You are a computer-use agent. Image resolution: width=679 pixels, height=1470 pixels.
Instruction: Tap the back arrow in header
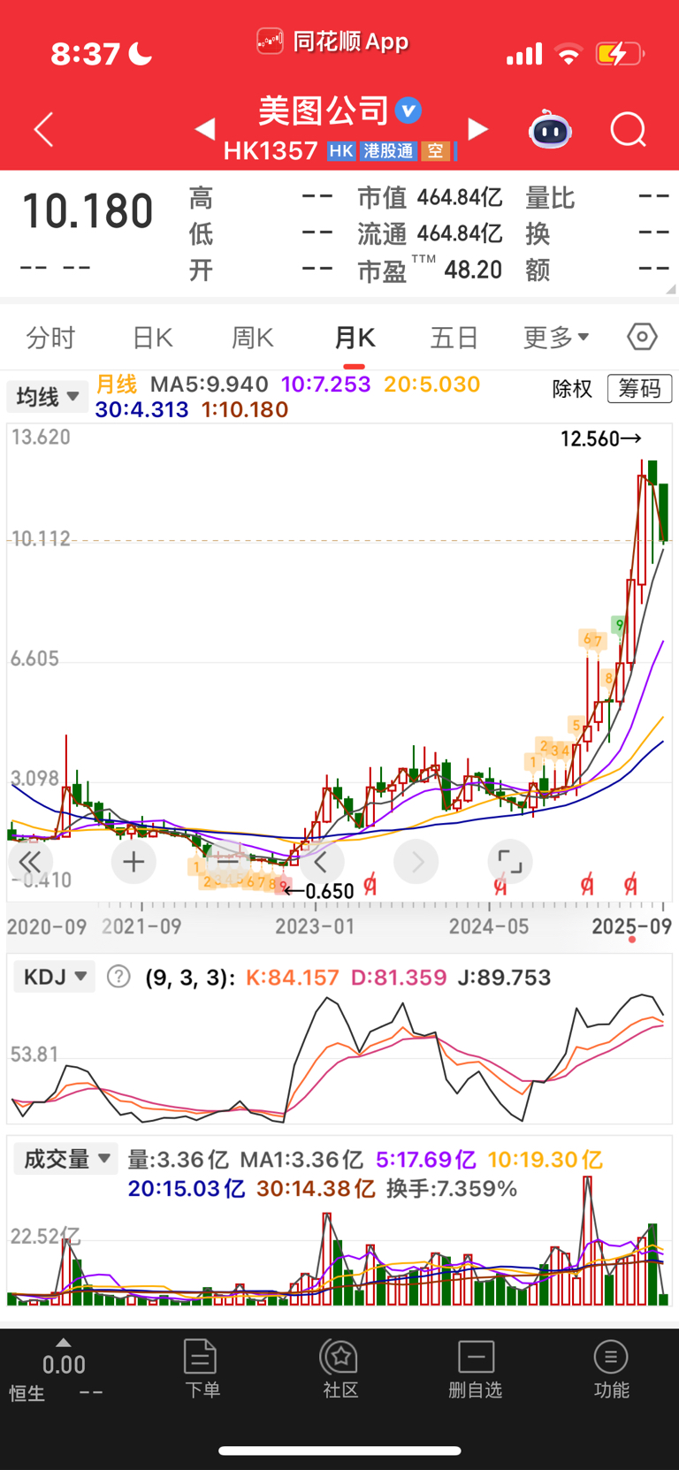pos(43,130)
